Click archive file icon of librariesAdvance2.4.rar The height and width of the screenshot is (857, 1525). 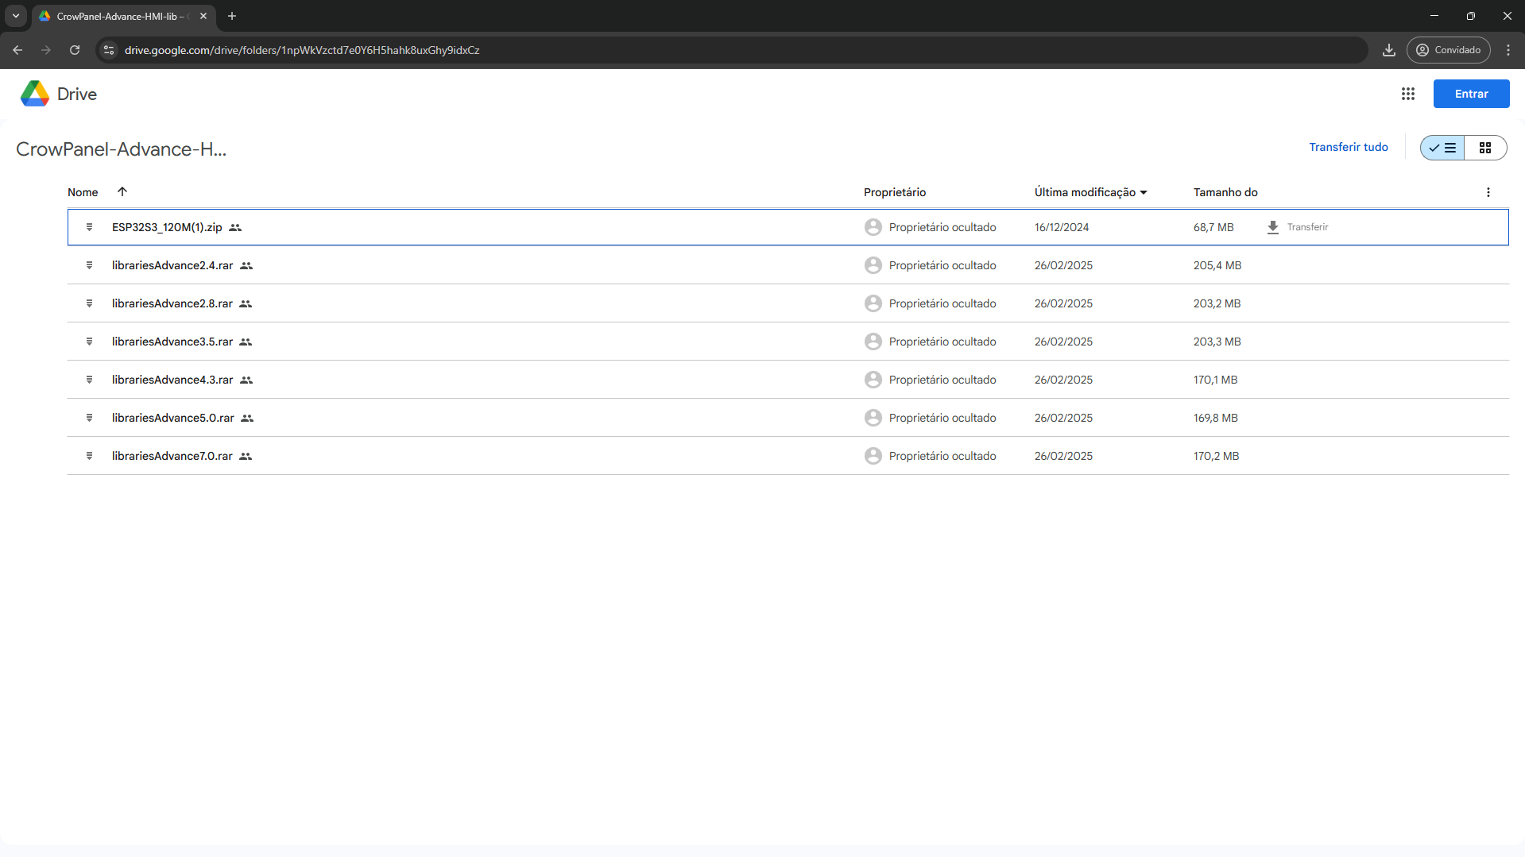tap(89, 265)
